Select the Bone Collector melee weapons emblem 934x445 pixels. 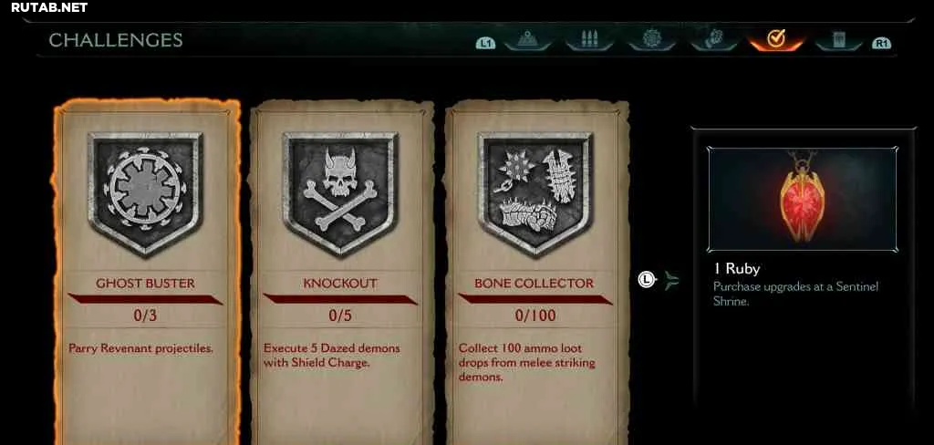pyautogui.click(x=534, y=191)
